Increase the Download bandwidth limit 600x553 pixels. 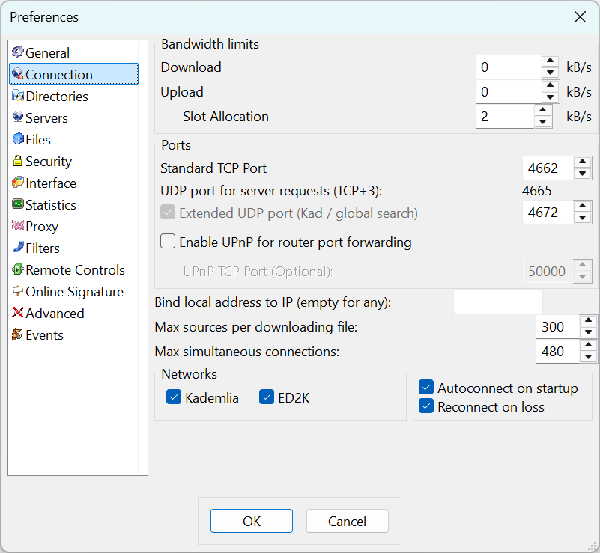[551, 61]
